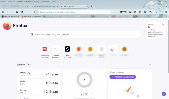Click the page vertical scrollbar
Viewport: 169px width, 99px height.
click(168, 46)
